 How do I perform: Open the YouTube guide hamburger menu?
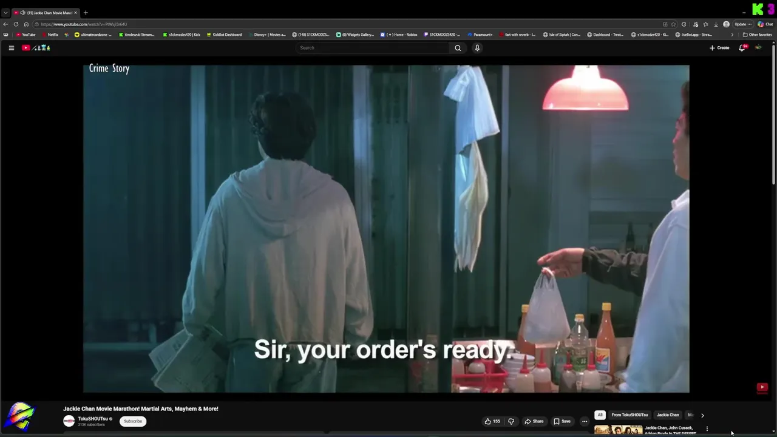coord(11,48)
